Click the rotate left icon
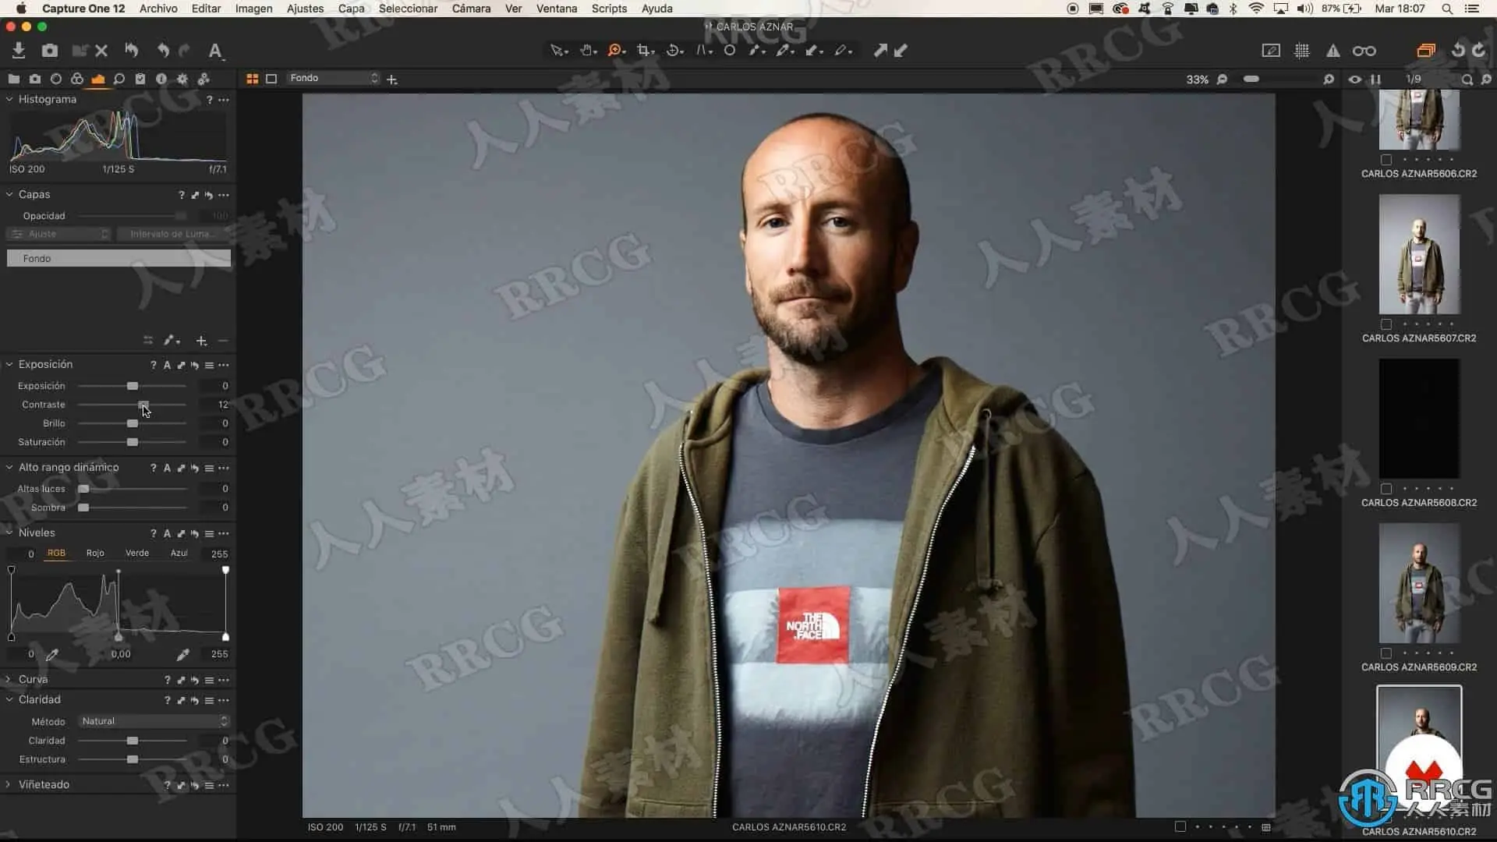Image resolution: width=1497 pixels, height=842 pixels. click(1457, 51)
